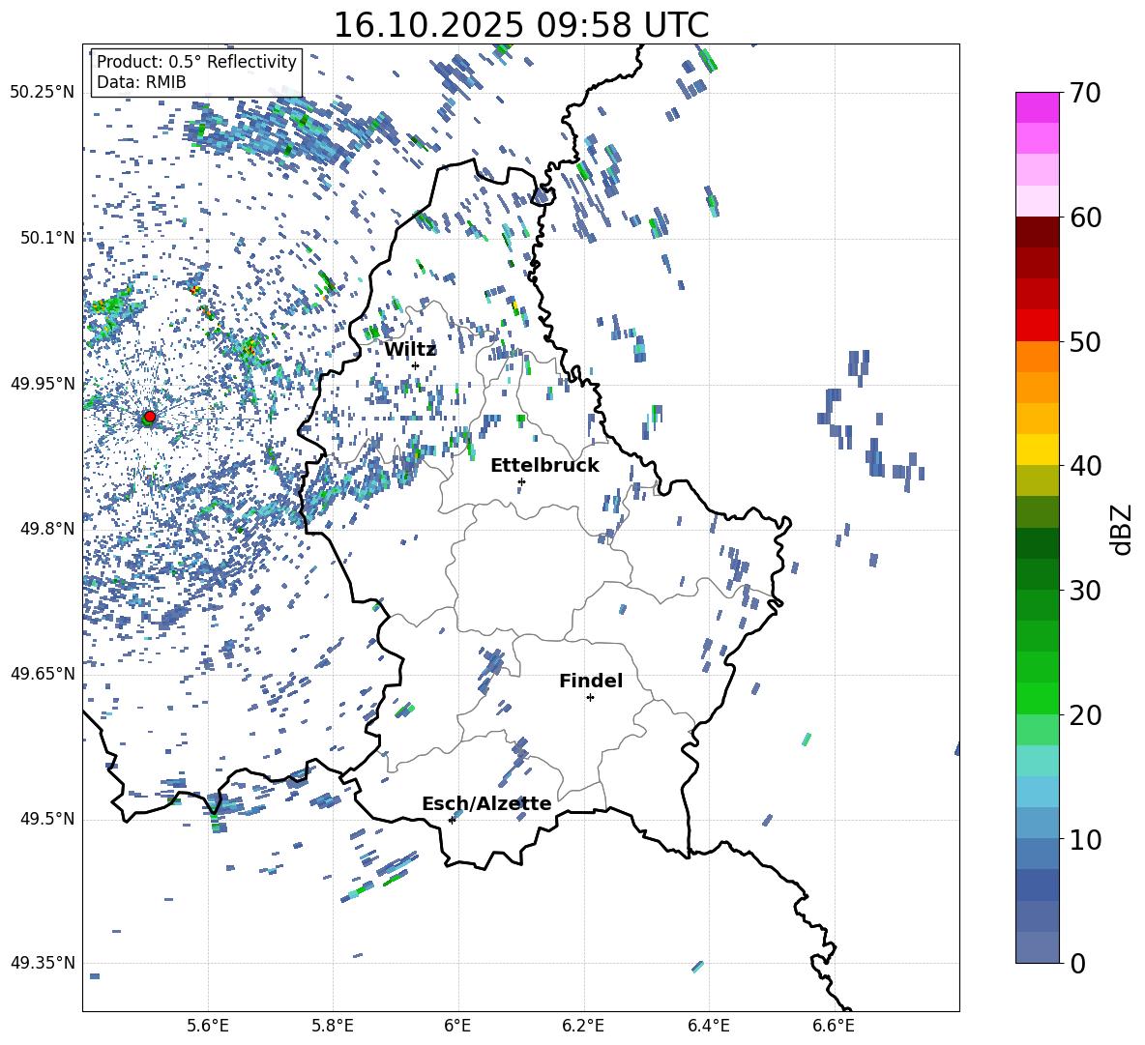Screen dimensions: 1145x1045
Task: Click the 6.6°E longitude label
Action: pos(834,1026)
